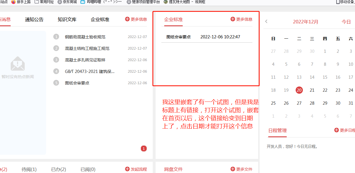Viewport: 355px width, 173px height.
Task: Open the GB/T 20473-2021 建筑保... item
Action: coord(90,71)
